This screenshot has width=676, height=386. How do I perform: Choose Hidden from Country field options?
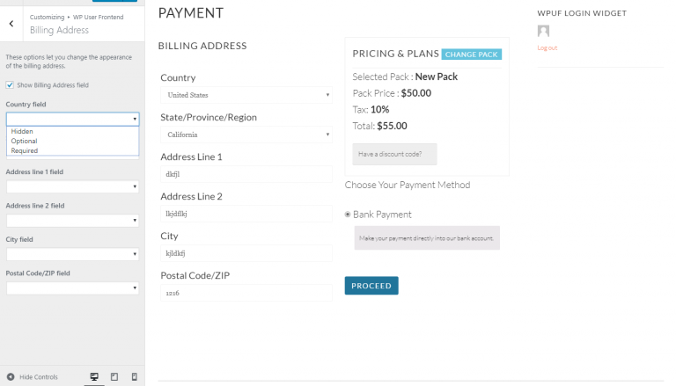(23, 131)
